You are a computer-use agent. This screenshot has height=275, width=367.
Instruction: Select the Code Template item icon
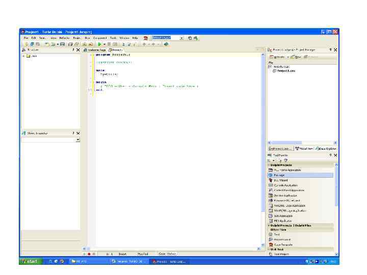271,244
